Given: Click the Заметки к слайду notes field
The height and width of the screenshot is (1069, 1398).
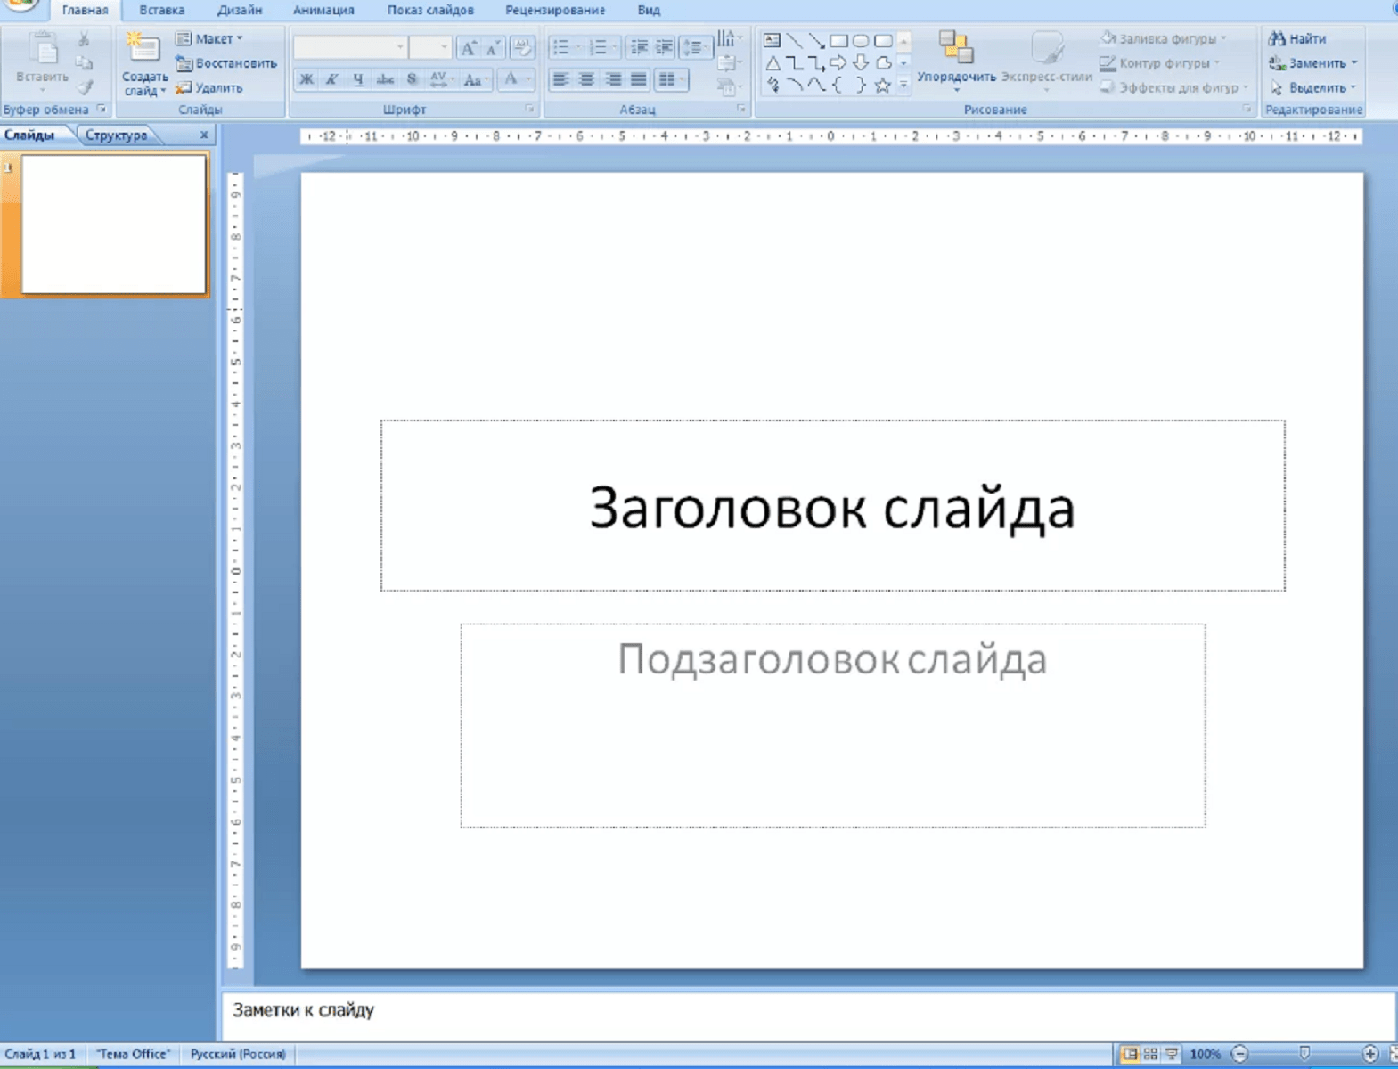Looking at the screenshot, I should [x=802, y=1012].
